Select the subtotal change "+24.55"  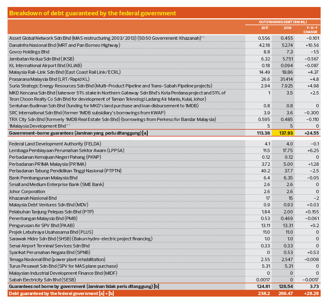(x=312, y=133)
